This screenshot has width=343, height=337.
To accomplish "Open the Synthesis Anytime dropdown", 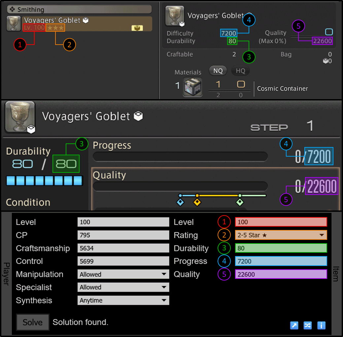I will (123, 300).
